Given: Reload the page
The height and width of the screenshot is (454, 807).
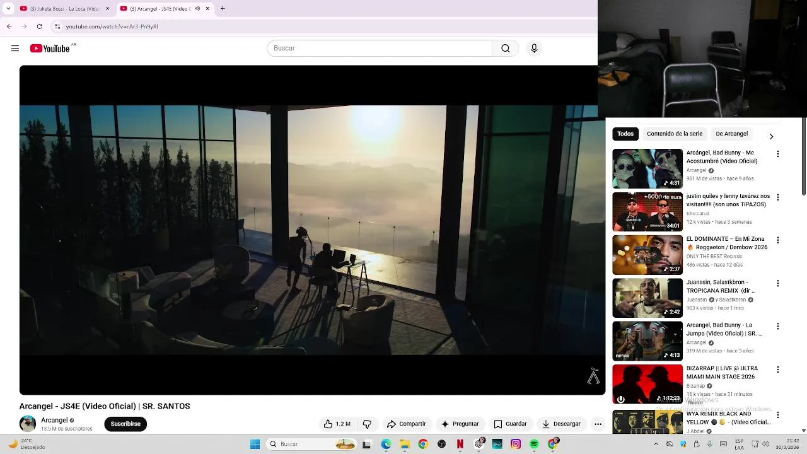Looking at the screenshot, I should coord(39,26).
